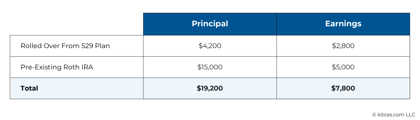Click the Principal column header
Viewport: 420px width, 120px height.
pos(210,24)
